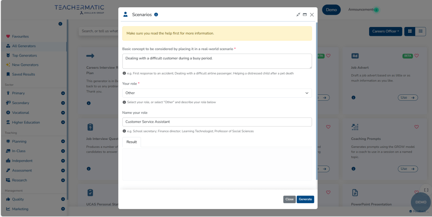This screenshot has height=217, width=432.
Task: Click the Name your role field
Action: click(217, 122)
